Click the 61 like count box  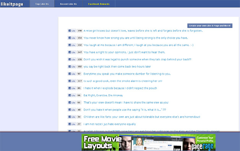(79, 102)
